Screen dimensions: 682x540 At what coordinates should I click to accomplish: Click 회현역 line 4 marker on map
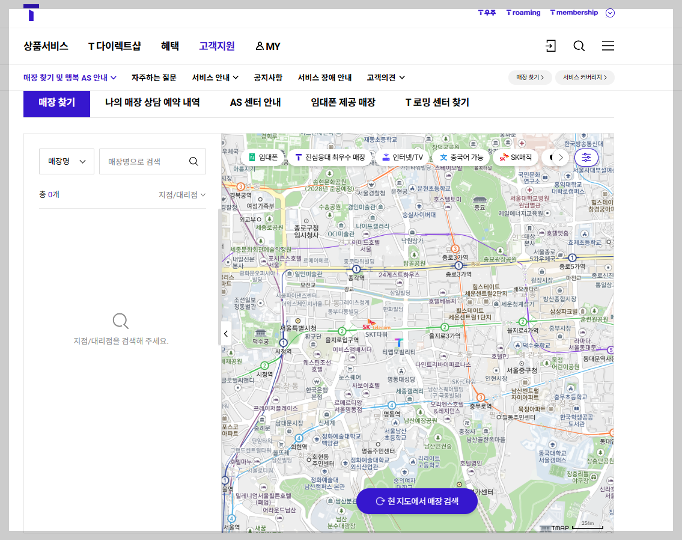299,438
